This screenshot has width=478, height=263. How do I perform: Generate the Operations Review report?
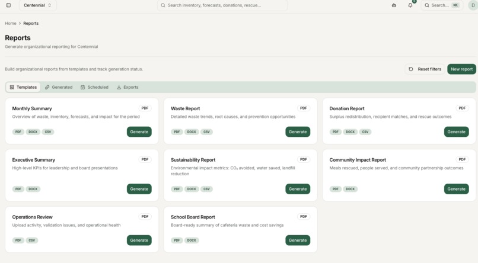pos(139,240)
